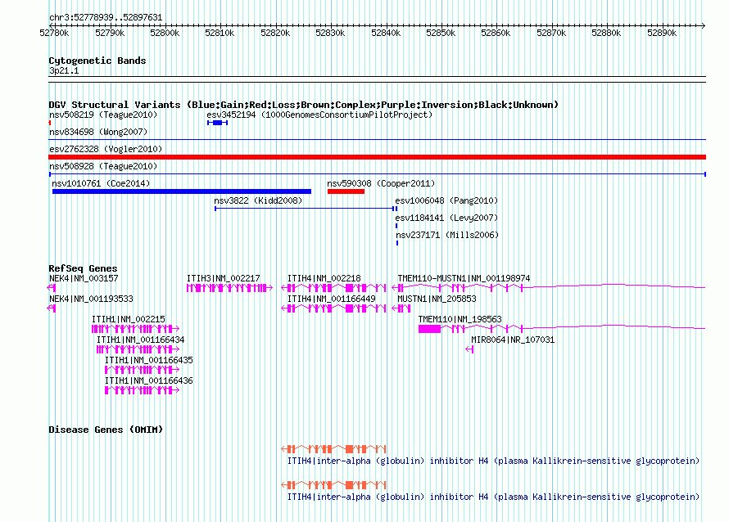Screen dimensions: 729x522
Task: Click the nsv508928 (Teague2010) variant line
Action: (377, 174)
